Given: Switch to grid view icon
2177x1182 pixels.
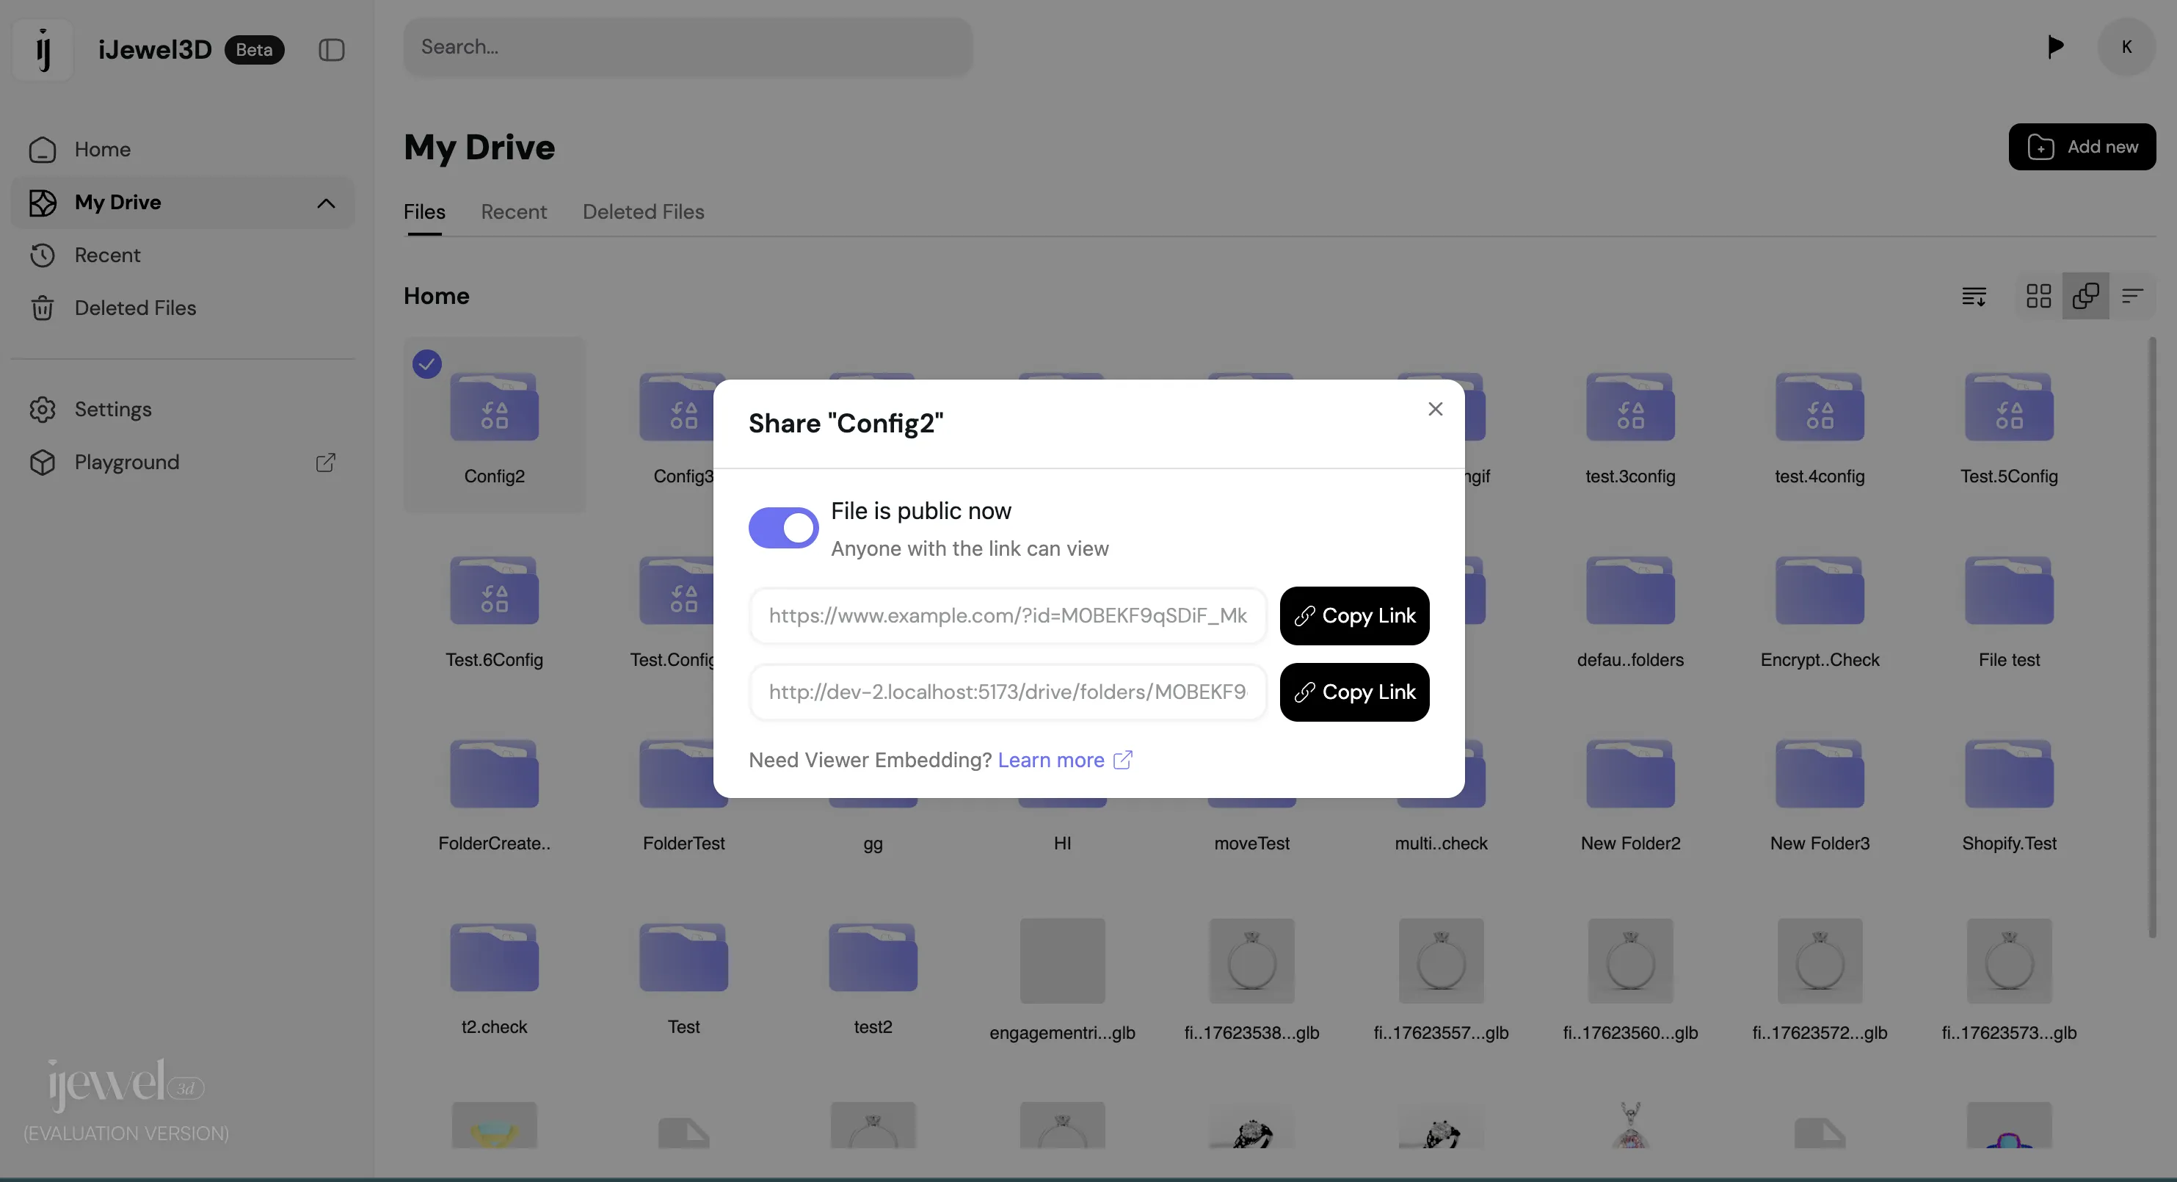Looking at the screenshot, I should click(x=2038, y=296).
